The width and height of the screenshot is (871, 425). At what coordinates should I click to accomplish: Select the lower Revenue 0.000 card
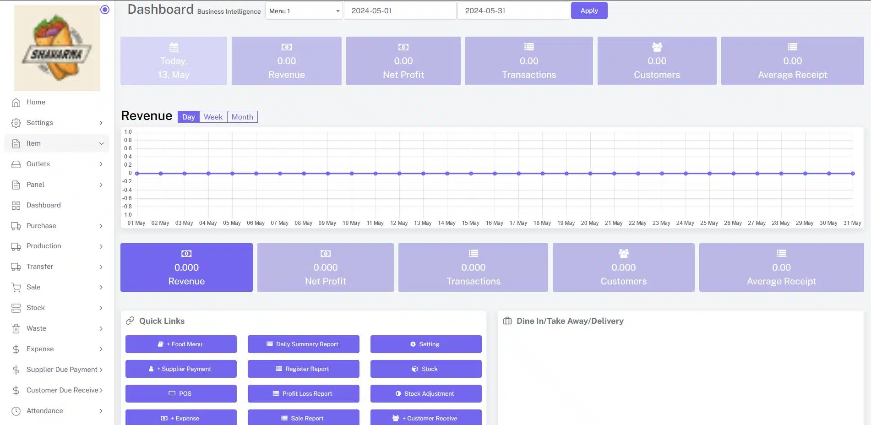click(x=186, y=267)
